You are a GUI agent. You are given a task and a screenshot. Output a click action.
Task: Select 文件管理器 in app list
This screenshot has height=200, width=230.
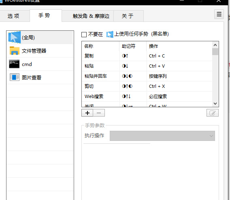[40, 51]
